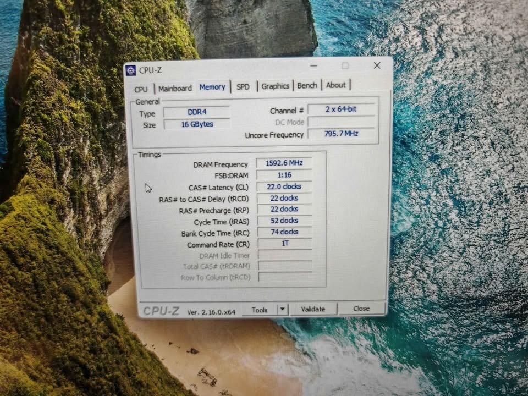Click the RAS# to CAS# Delay (tRCD) label
The height and width of the screenshot is (396, 528).
click(x=204, y=199)
